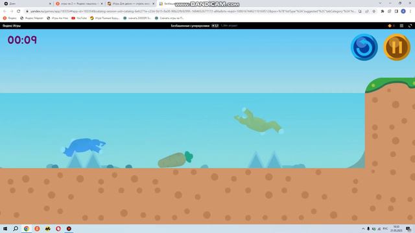
Task: Open Windows taskbar search
Action: coord(16,228)
